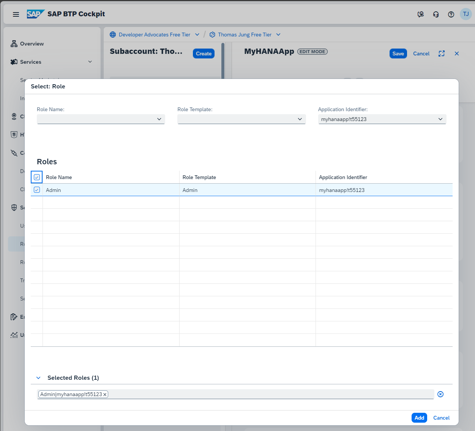Expand the Services sidebar group
475x431 pixels.
click(90, 62)
